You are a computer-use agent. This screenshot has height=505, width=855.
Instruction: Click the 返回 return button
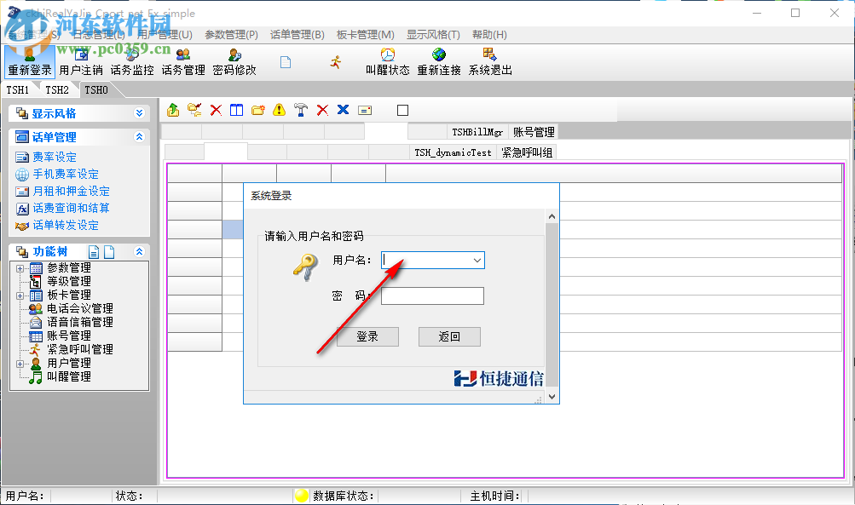pyautogui.click(x=449, y=336)
